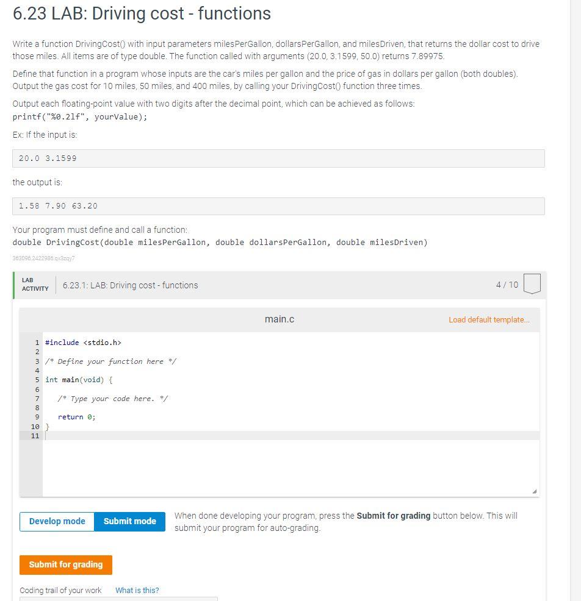Screen dimensions: 581x601
Task: Click line number 5 in the editor gutter
Action: click(38, 380)
